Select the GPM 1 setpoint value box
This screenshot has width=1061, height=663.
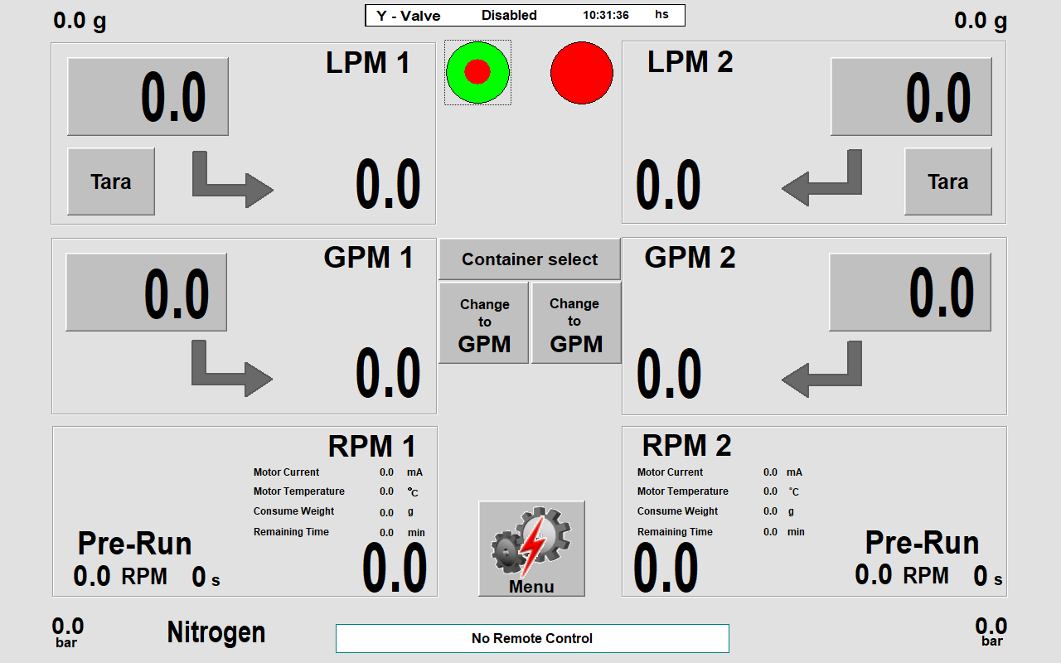pyautogui.click(x=146, y=293)
